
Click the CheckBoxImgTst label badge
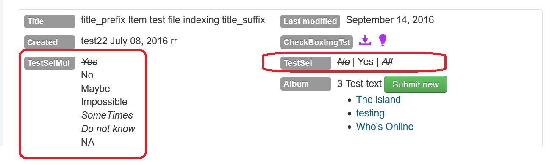click(317, 42)
